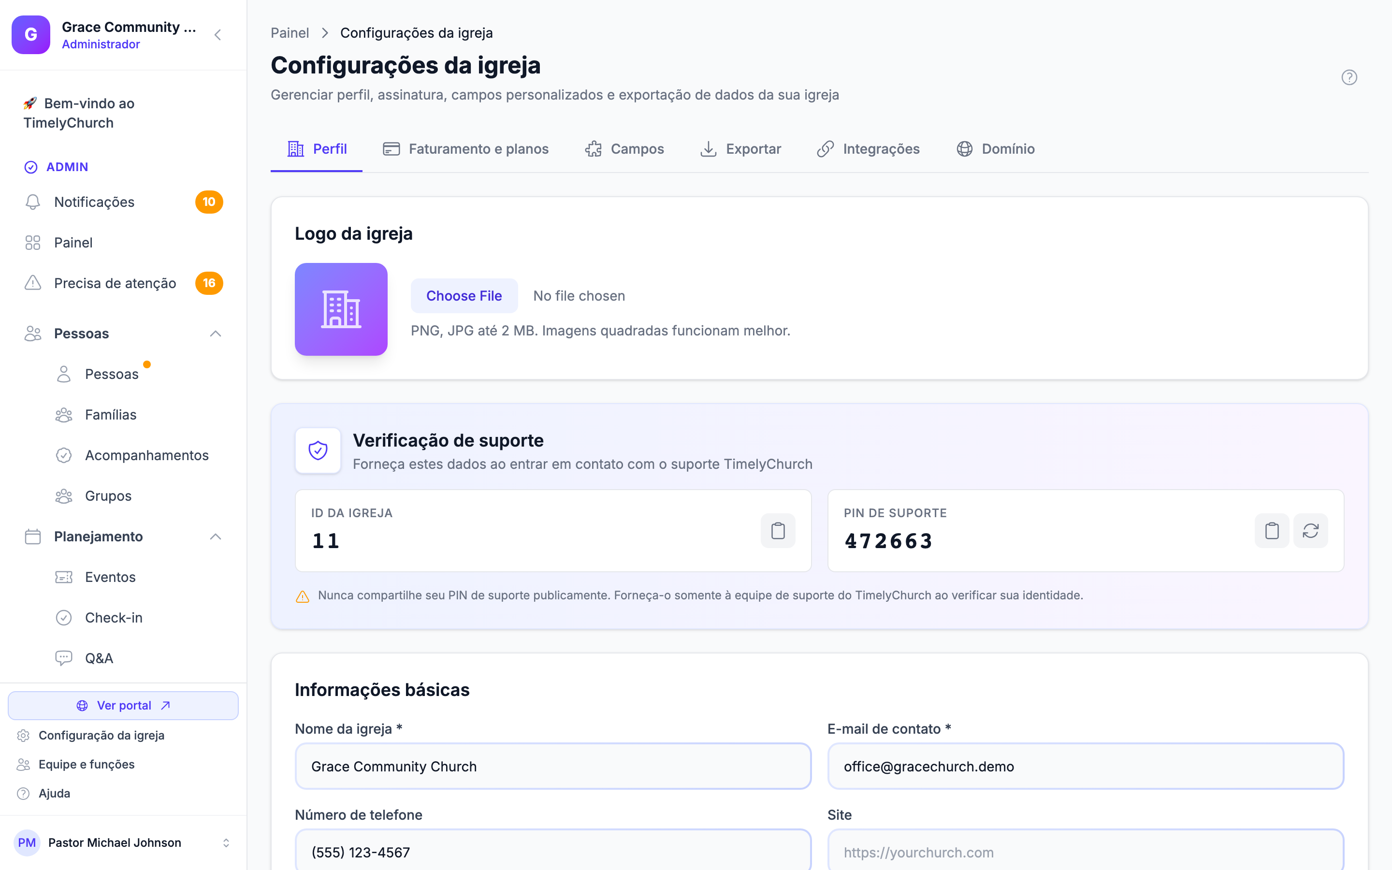
Task: Copy the church ID to clipboard
Action: (778, 531)
